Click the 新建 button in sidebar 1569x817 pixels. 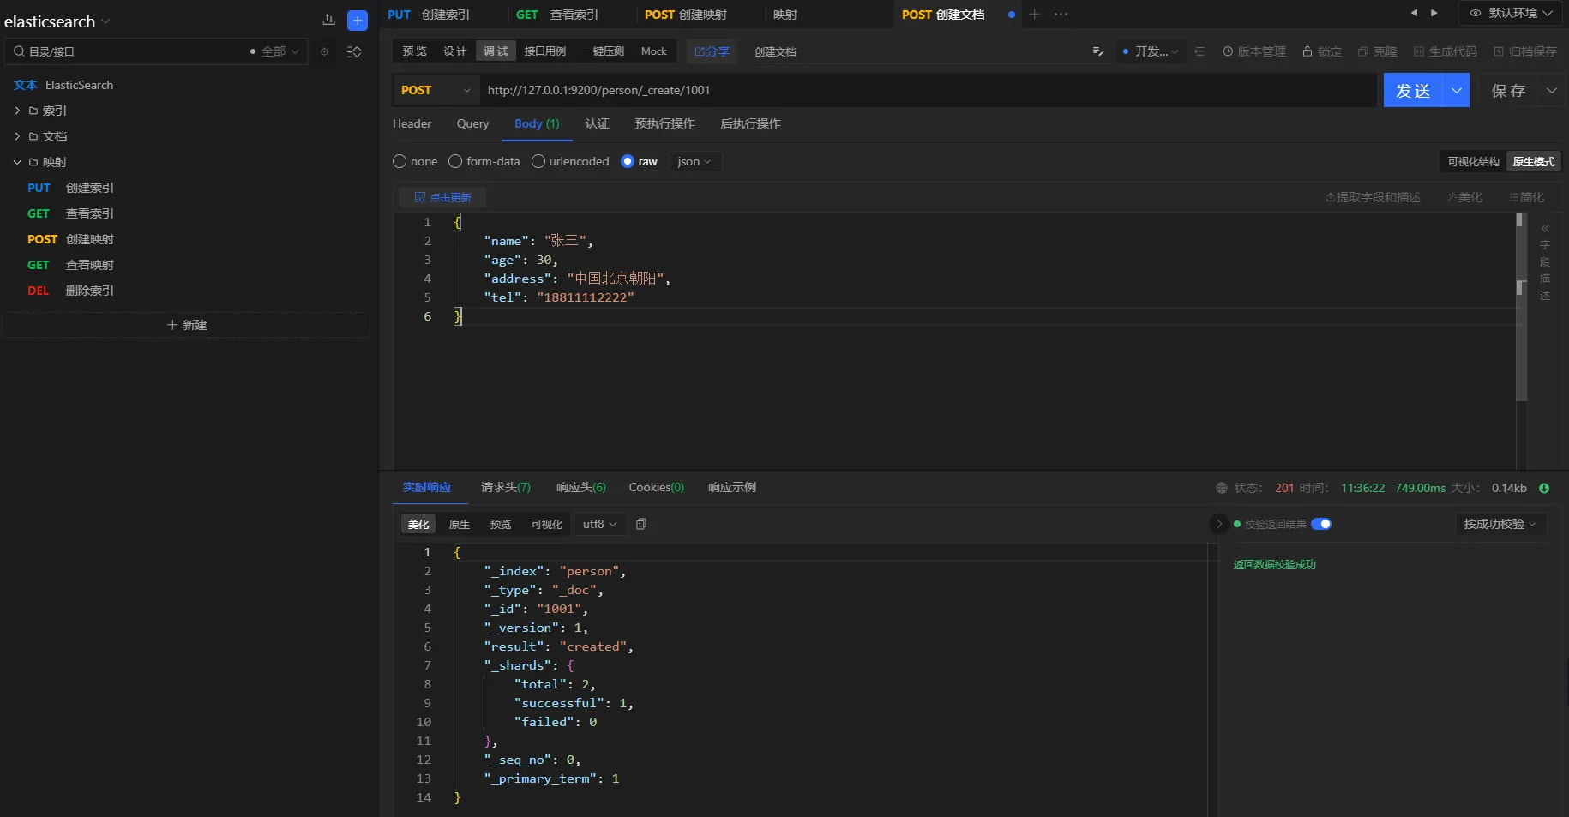pos(186,325)
